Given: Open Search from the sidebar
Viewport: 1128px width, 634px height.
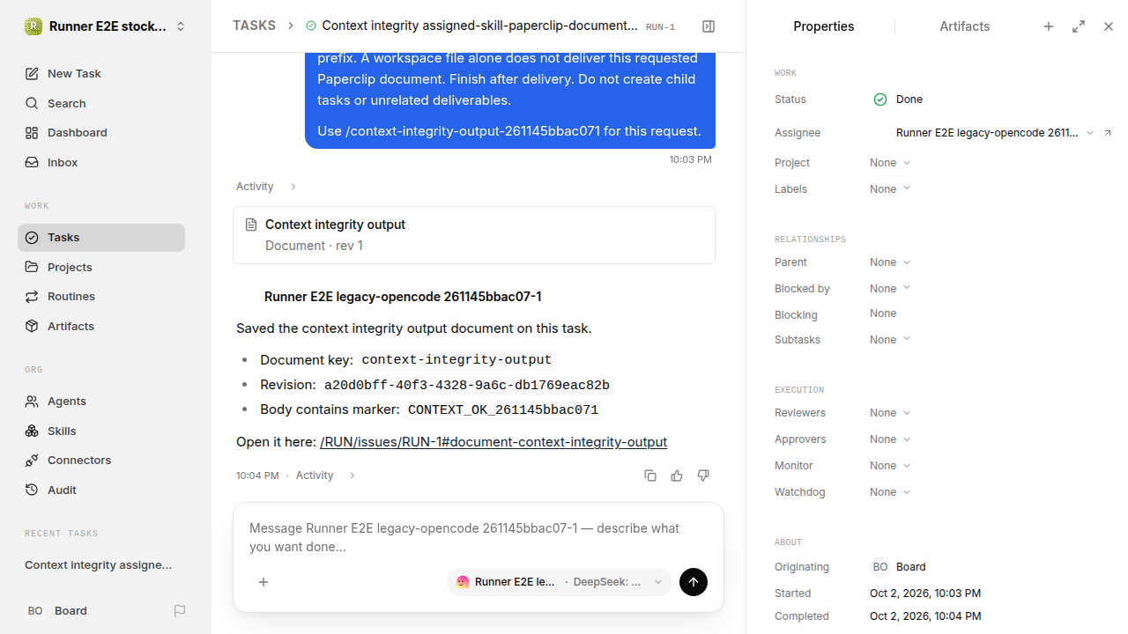Looking at the screenshot, I should tap(101, 103).
